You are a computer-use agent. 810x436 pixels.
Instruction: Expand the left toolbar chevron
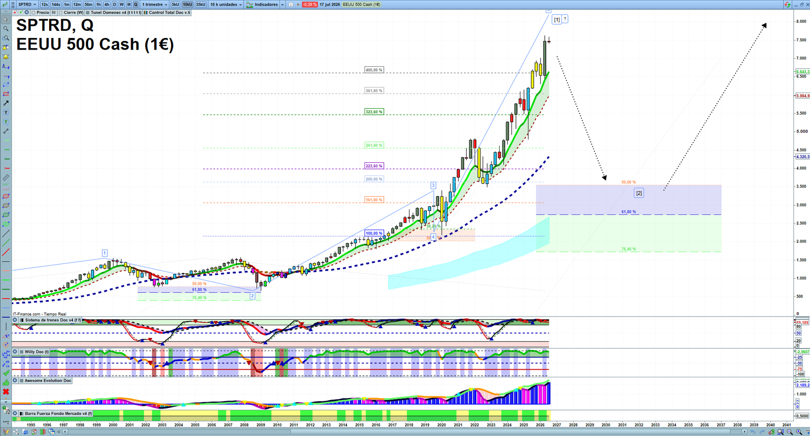[x=6, y=402]
